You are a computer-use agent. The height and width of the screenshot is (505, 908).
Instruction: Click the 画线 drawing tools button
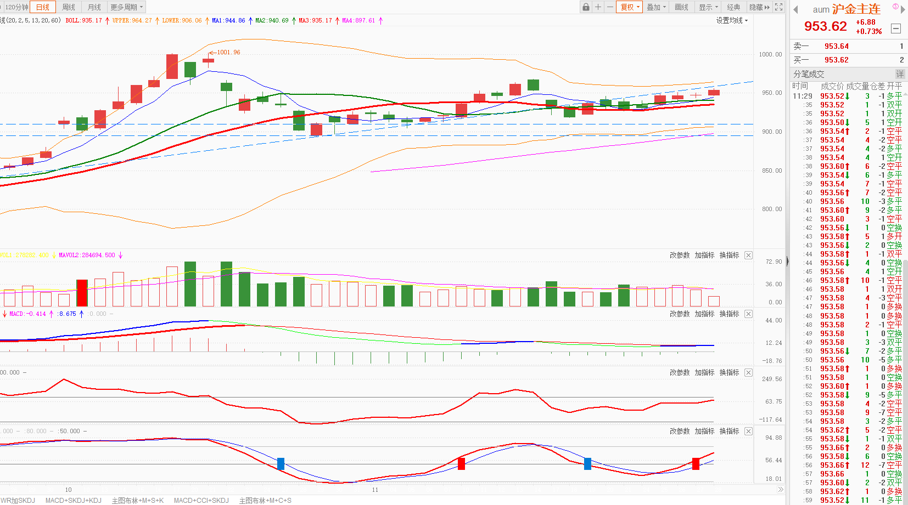[681, 7]
